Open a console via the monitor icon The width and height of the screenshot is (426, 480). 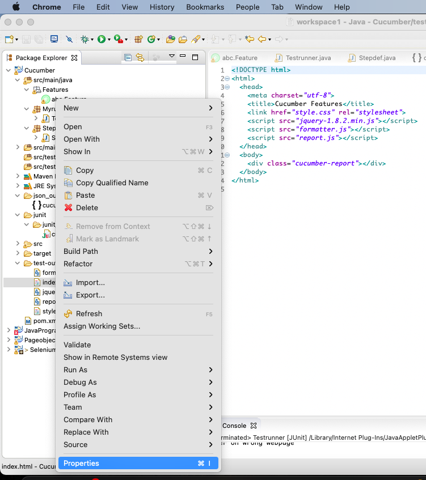pos(54,39)
